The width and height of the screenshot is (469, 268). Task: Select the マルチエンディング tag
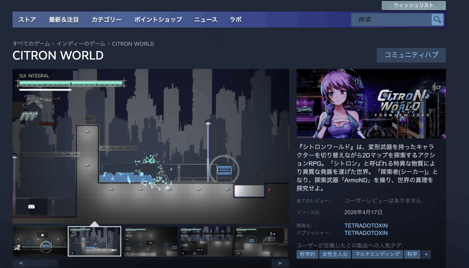[x=377, y=254]
